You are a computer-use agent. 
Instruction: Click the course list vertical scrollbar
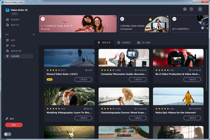click(x=207, y=70)
